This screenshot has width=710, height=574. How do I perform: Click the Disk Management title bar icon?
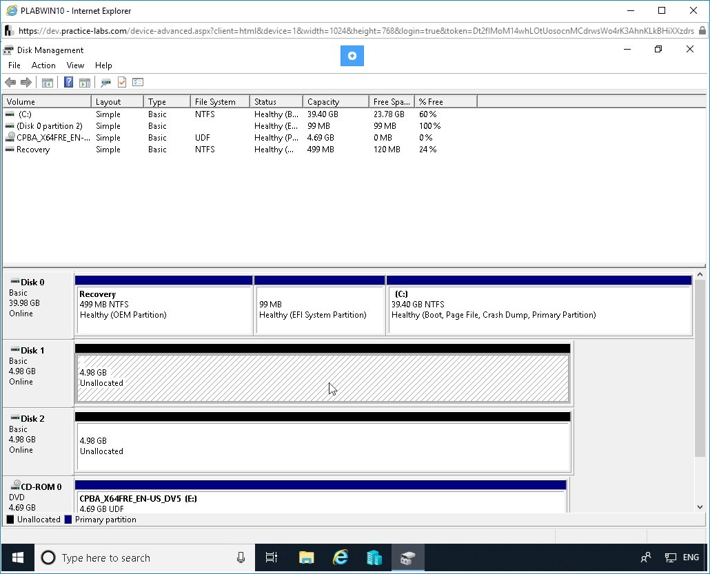8,50
